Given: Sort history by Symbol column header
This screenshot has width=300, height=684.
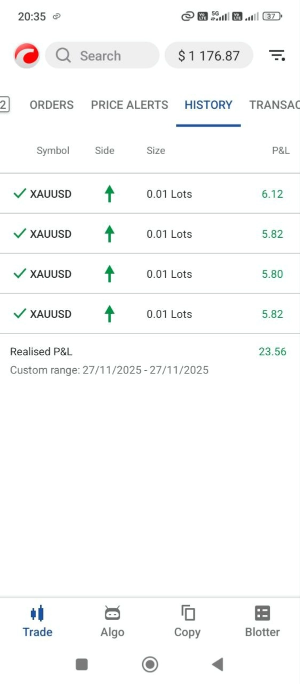Looking at the screenshot, I should [x=53, y=151].
